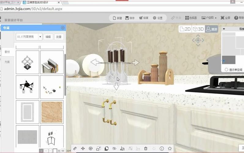Select the 素材 materials tab
This screenshot has height=153, width=244.
tap(7, 52)
